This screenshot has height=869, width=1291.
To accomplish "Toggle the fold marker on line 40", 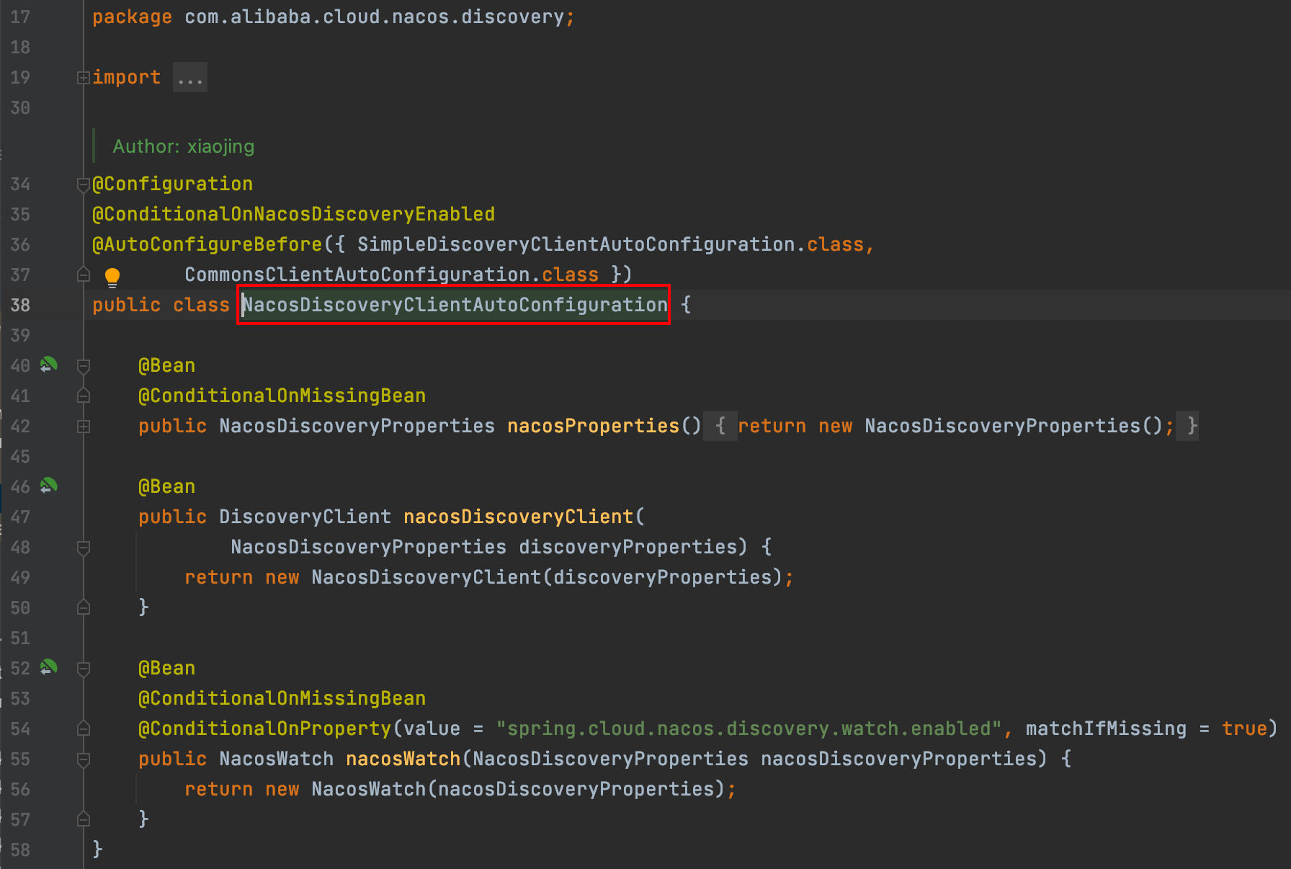I will 84,366.
